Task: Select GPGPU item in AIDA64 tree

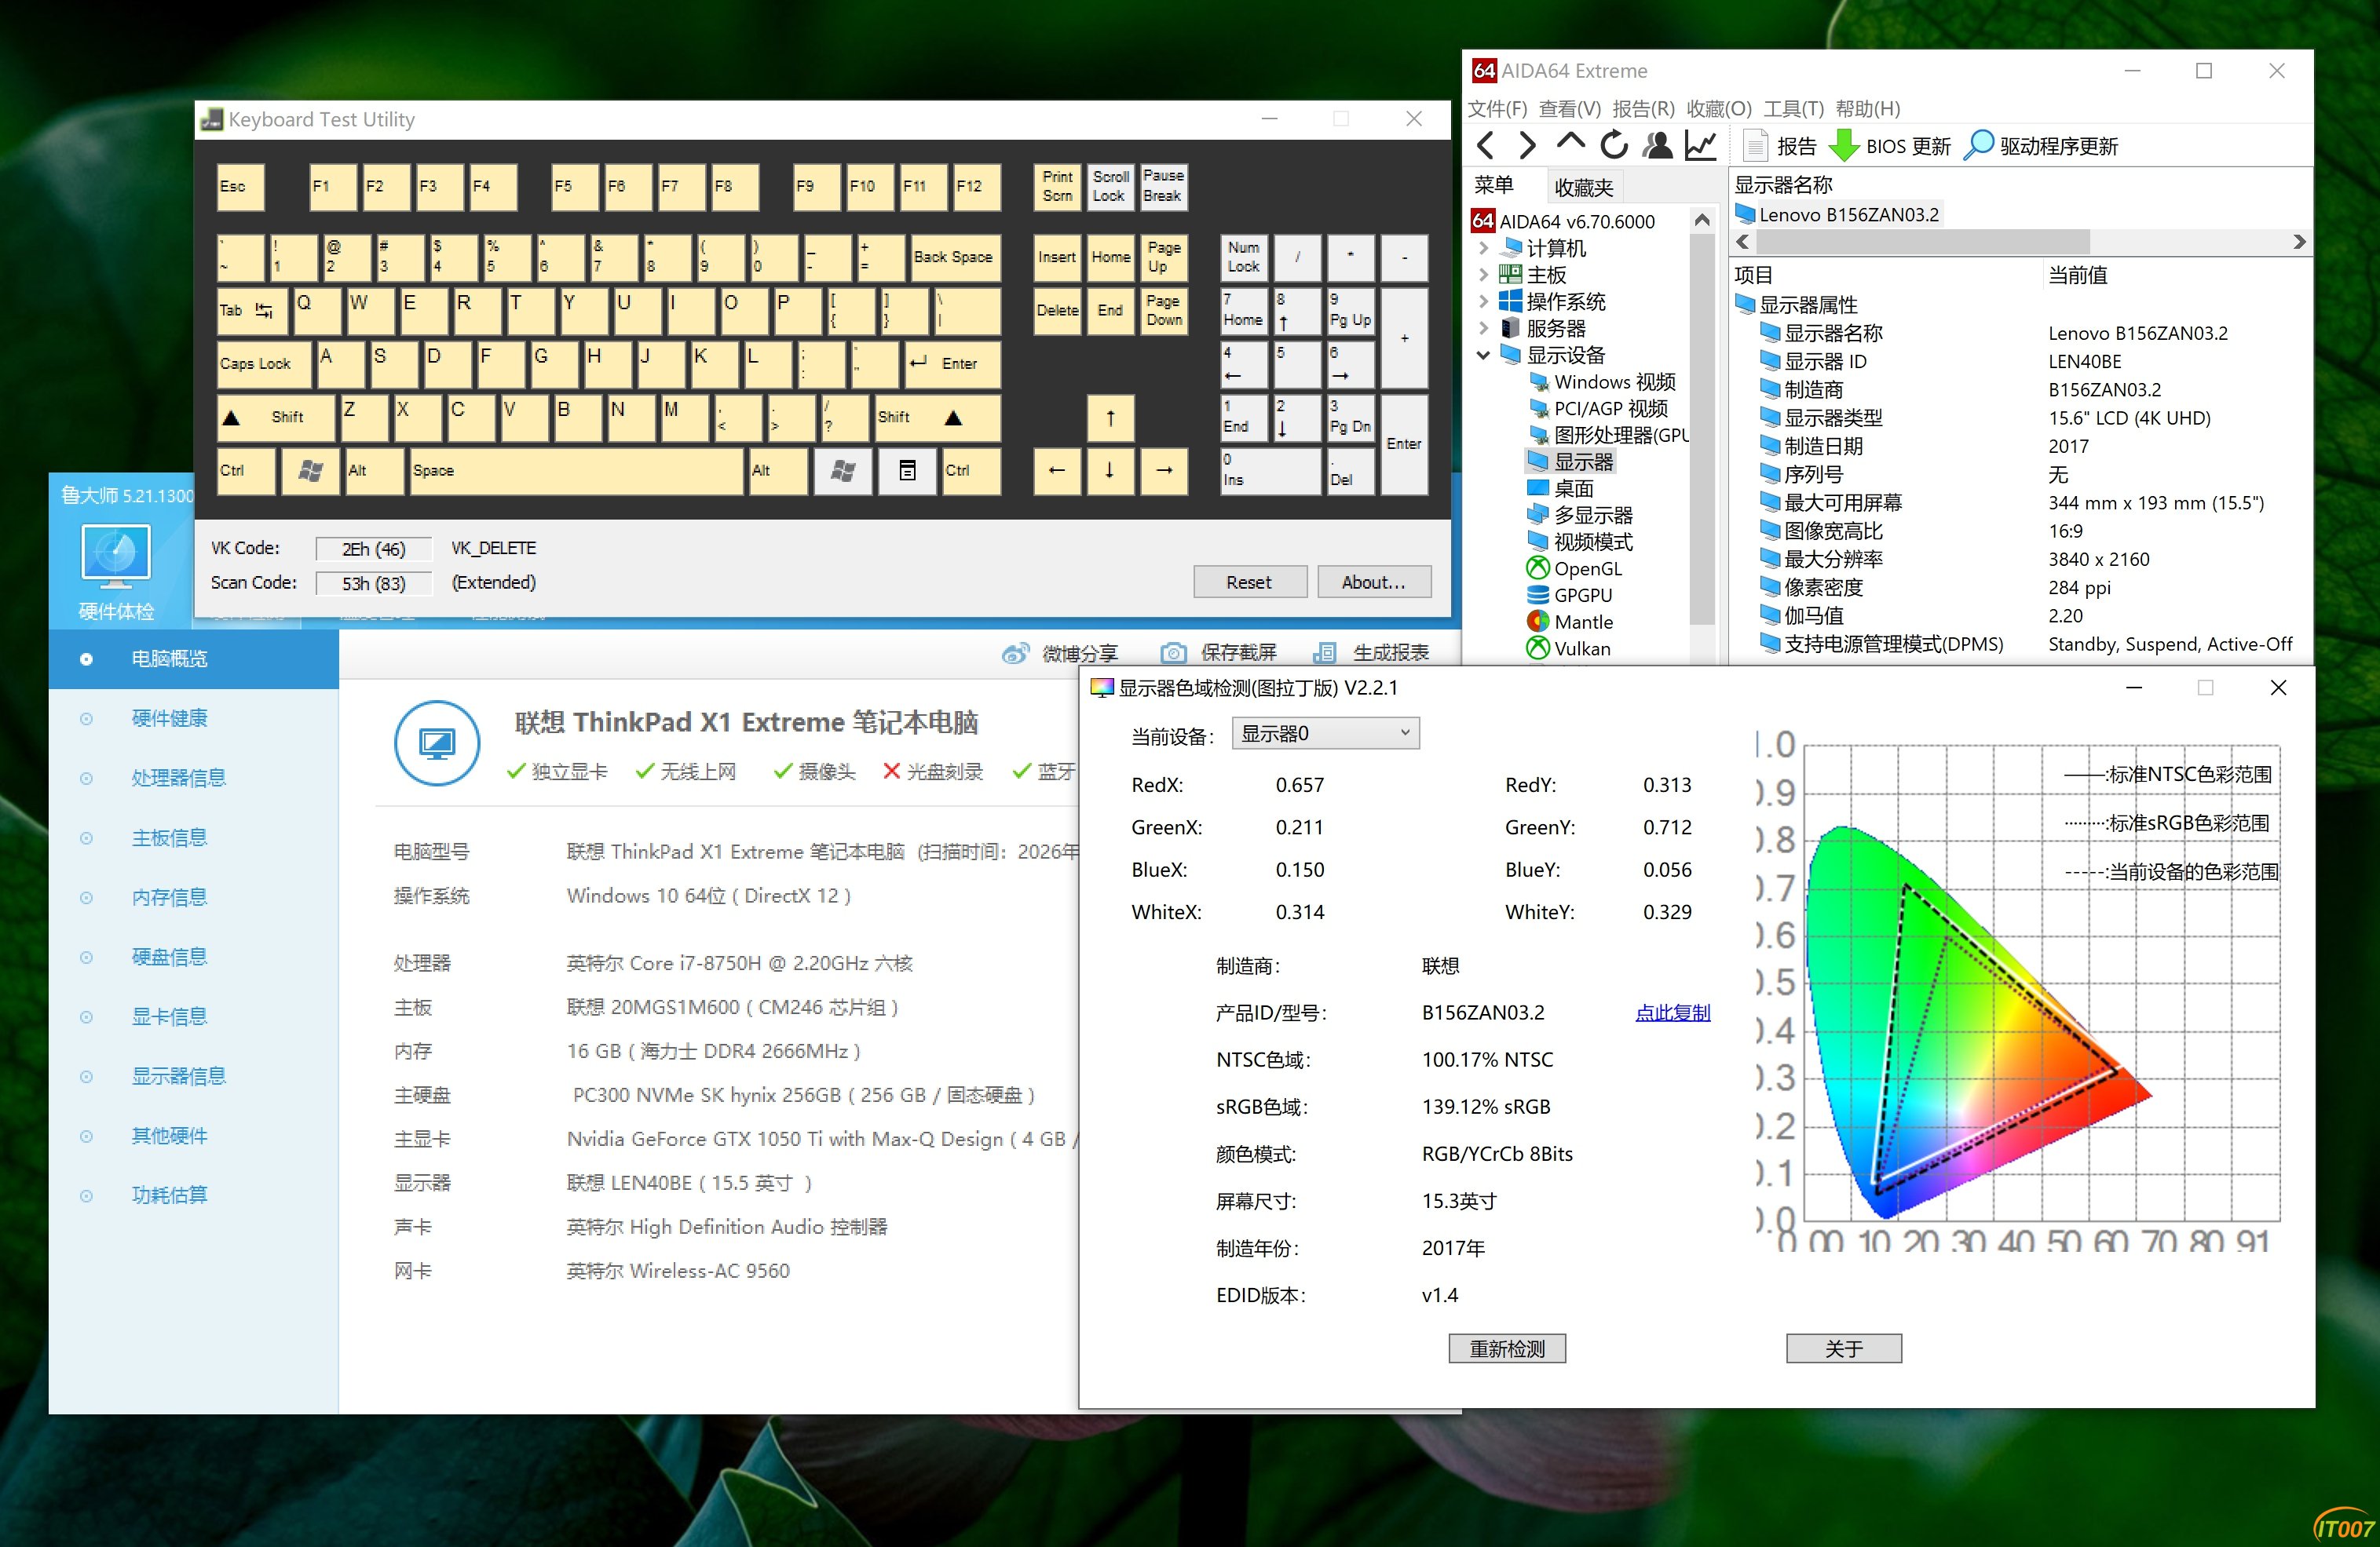Action: [1582, 595]
